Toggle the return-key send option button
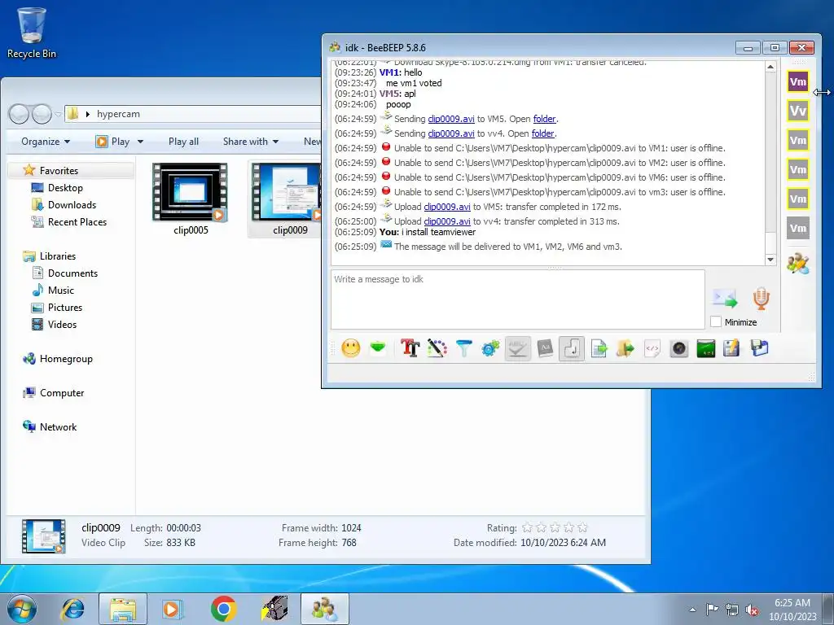 (x=572, y=348)
